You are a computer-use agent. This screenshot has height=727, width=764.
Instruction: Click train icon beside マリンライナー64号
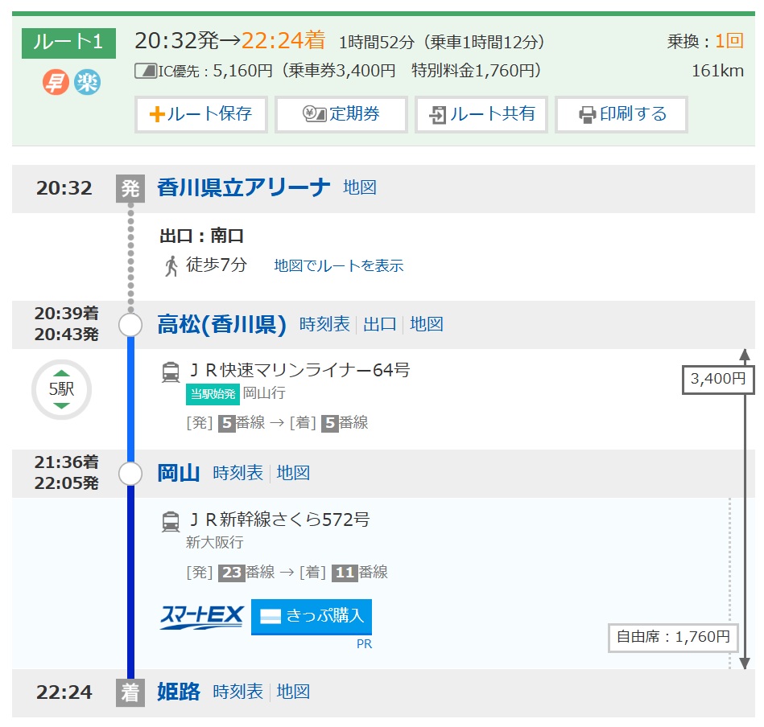pyautogui.click(x=171, y=372)
